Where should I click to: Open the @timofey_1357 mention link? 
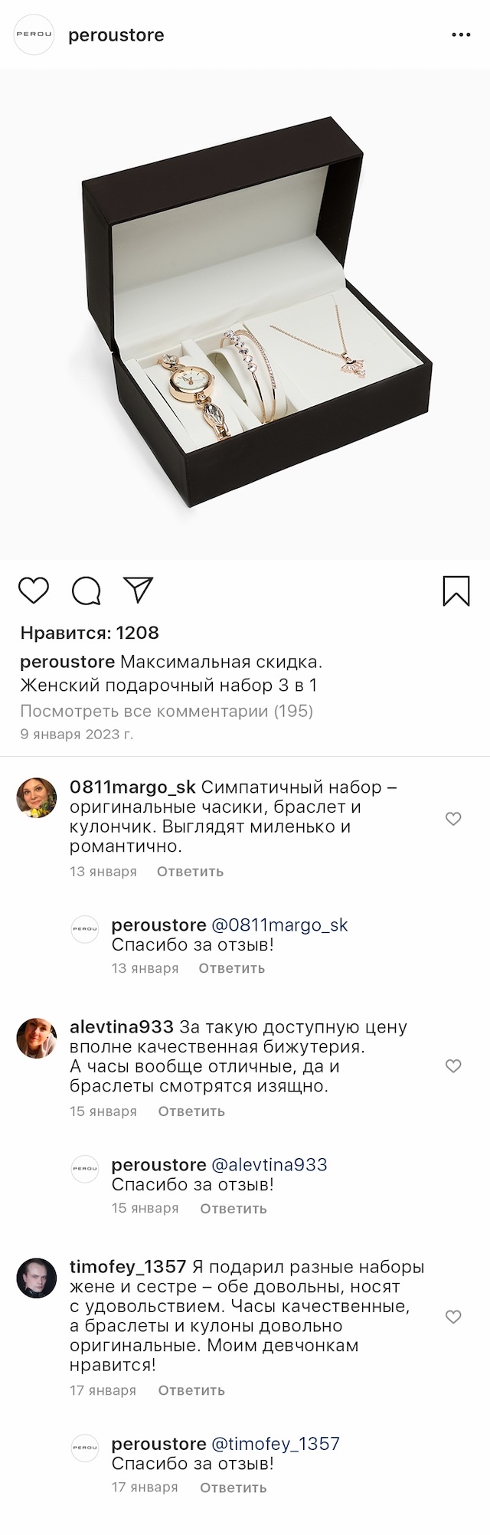[275, 1444]
